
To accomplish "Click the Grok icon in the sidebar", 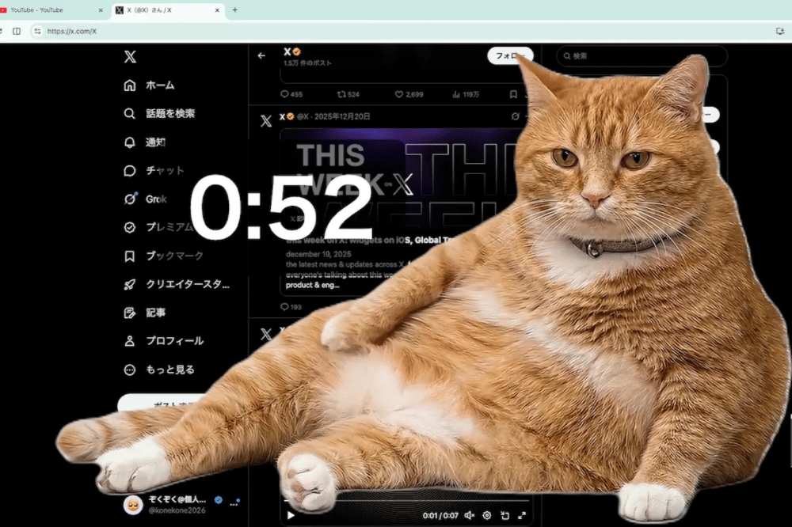I will (130, 199).
